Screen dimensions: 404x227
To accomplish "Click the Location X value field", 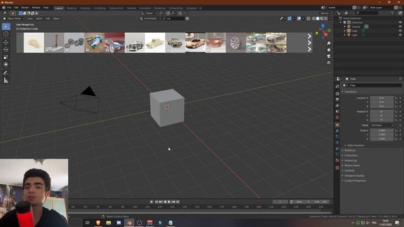I will click(x=382, y=98).
